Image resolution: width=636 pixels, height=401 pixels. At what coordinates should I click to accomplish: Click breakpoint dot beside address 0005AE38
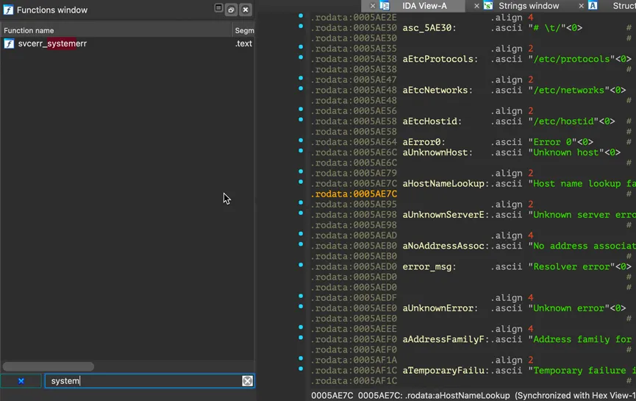pos(301,57)
